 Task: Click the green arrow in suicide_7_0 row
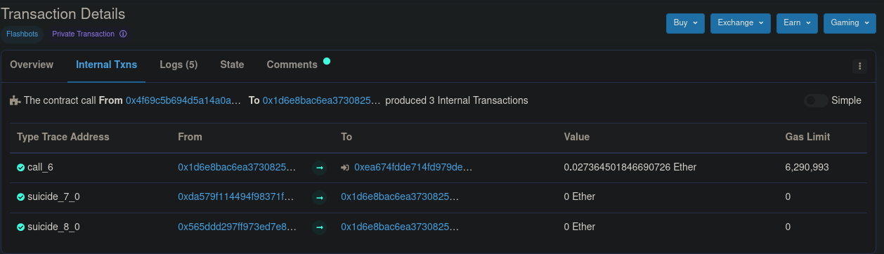(x=320, y=197)
